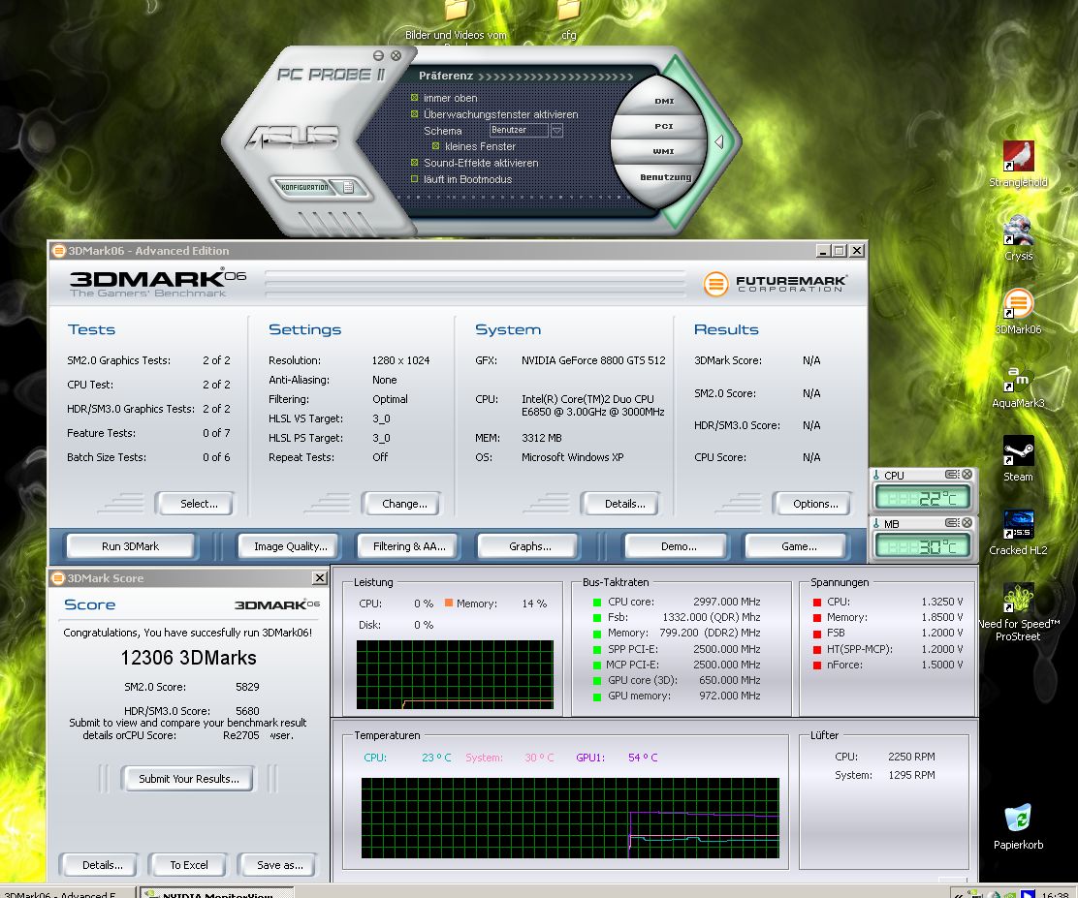Image resolution: width=1078 pixels, height=898 pixels.
Task: Toggle the 'immer oben' checkbox
Action: click(415, 98)
